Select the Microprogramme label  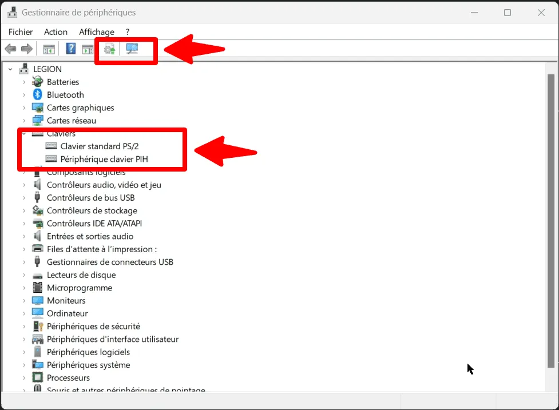(80, 288)
